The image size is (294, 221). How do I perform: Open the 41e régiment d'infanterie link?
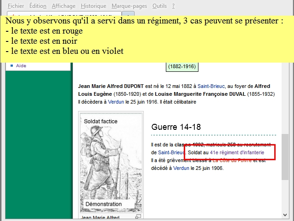tap(237, 152)
